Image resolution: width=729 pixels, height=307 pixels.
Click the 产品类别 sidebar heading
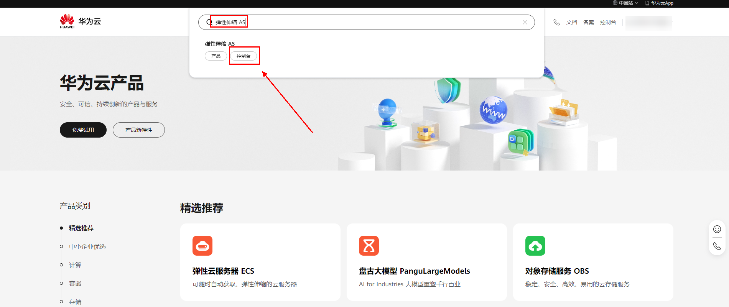pos(75,206)
